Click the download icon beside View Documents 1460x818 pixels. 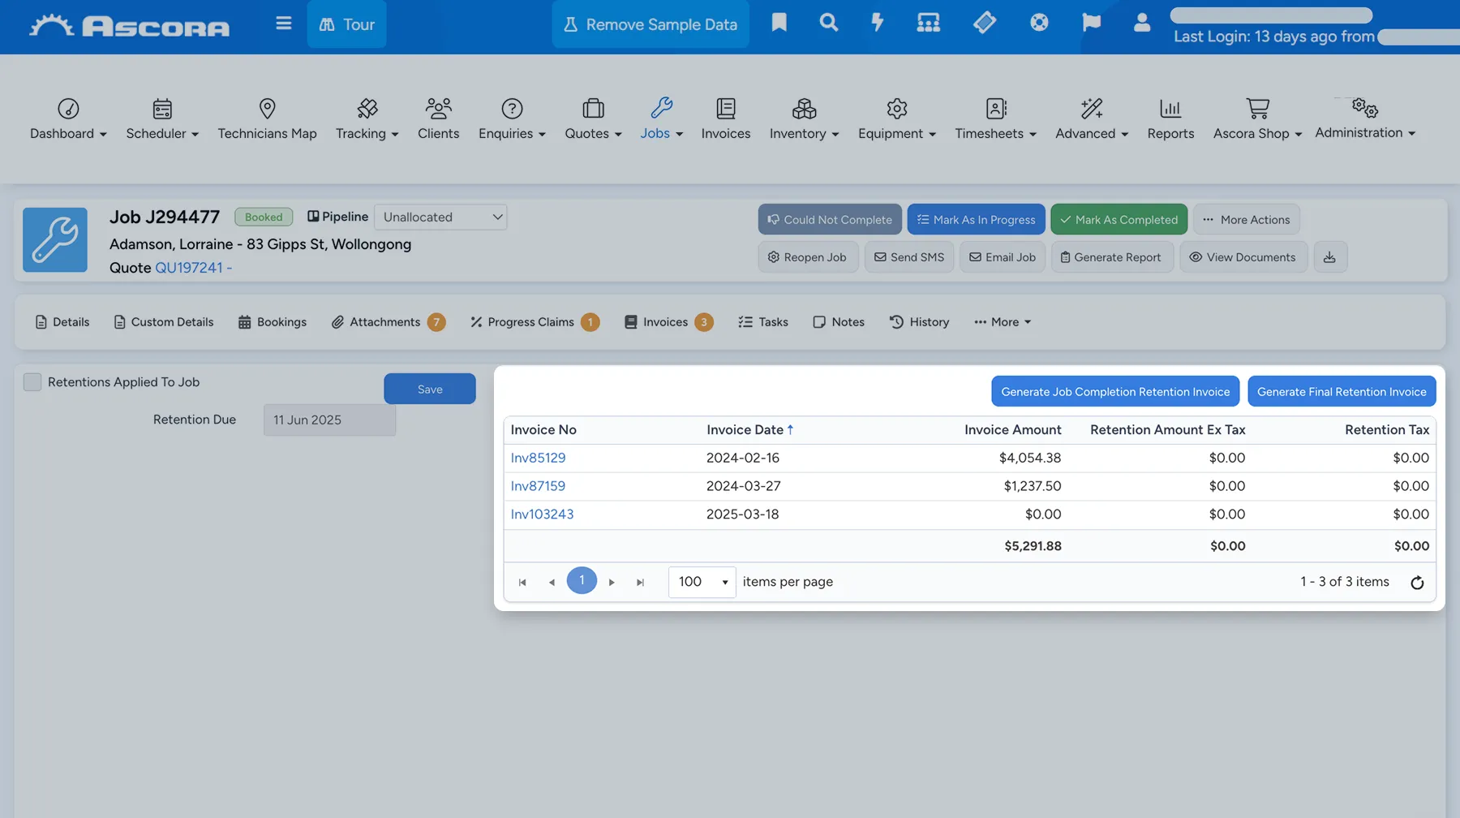coord(1329,257)
